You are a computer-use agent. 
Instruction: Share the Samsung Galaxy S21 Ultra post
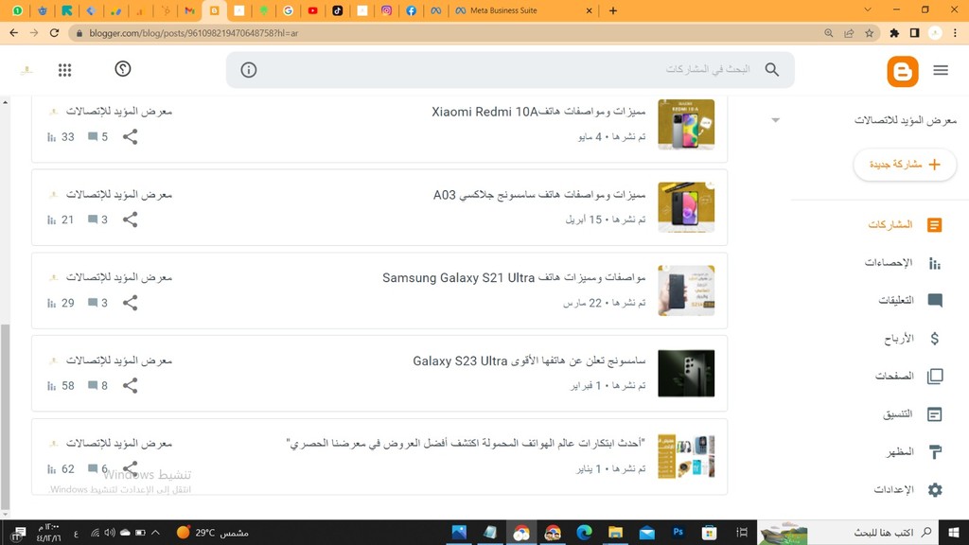click(130, 303)
